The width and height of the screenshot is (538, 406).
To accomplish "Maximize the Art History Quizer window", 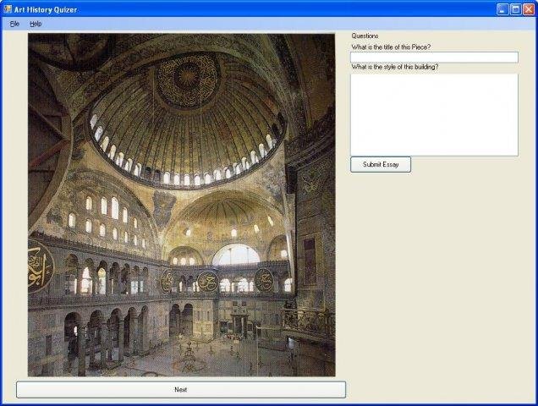I will (515, 9).
